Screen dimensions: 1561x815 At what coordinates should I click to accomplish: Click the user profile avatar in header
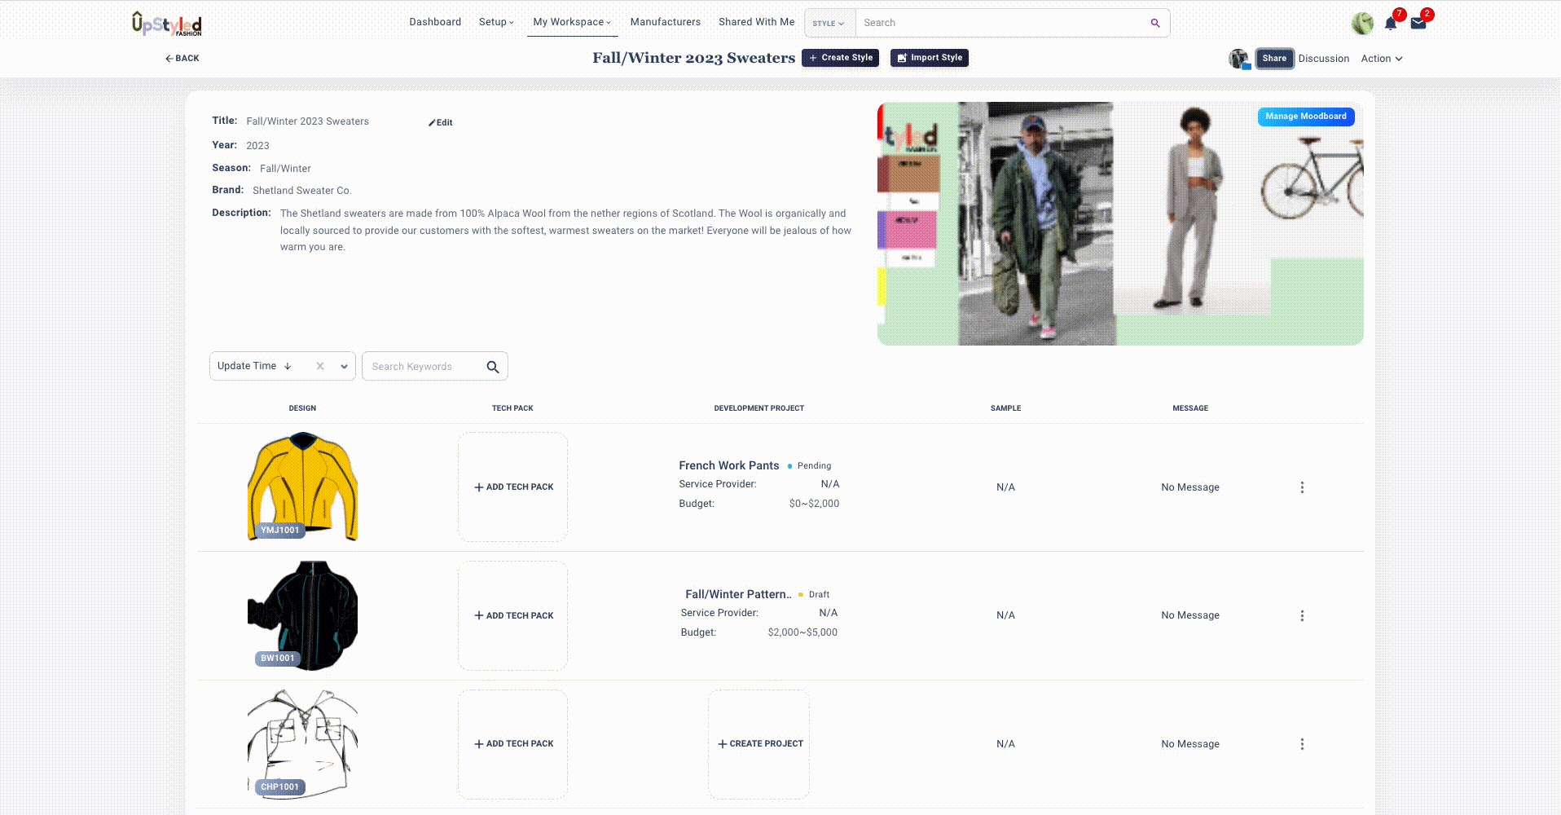[x=1361, y=24]
